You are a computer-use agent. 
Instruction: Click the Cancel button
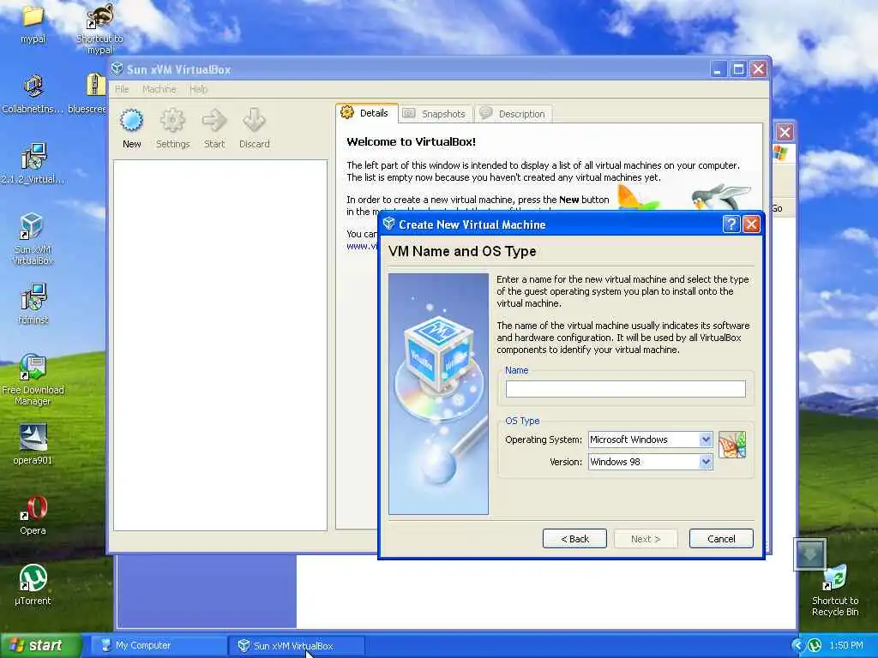[721, 539]
